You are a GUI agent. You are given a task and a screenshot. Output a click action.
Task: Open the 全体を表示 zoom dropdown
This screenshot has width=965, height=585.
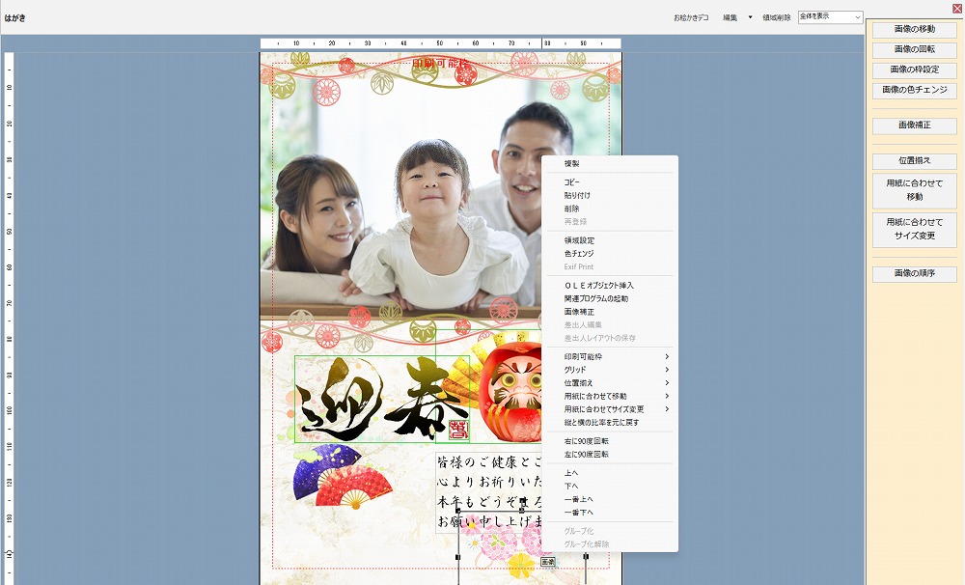point(830,17)
